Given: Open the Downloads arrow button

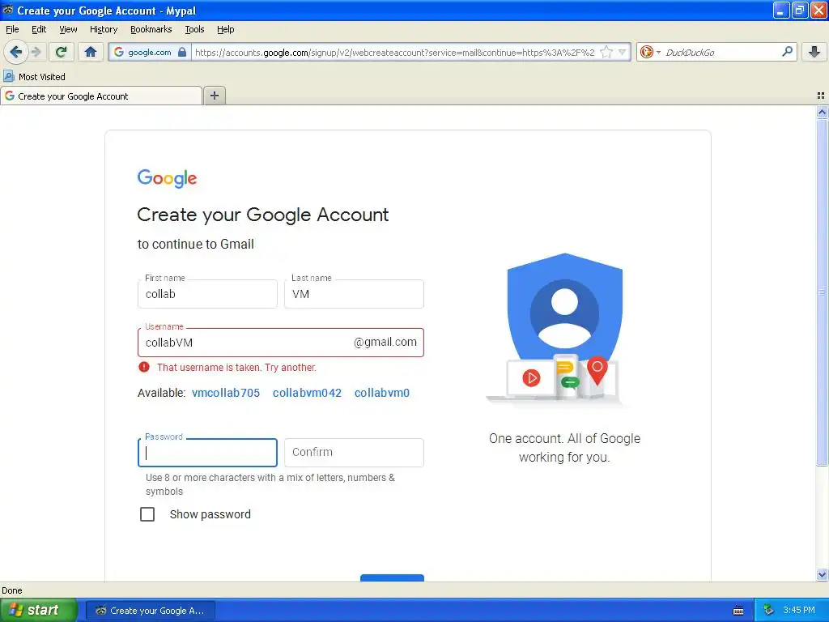Looking at the screenshot, I should click(x=814, y=52).
